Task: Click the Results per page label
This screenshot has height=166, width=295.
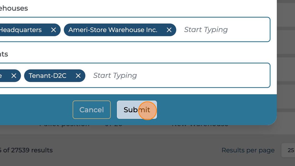Action: (248, 150)
